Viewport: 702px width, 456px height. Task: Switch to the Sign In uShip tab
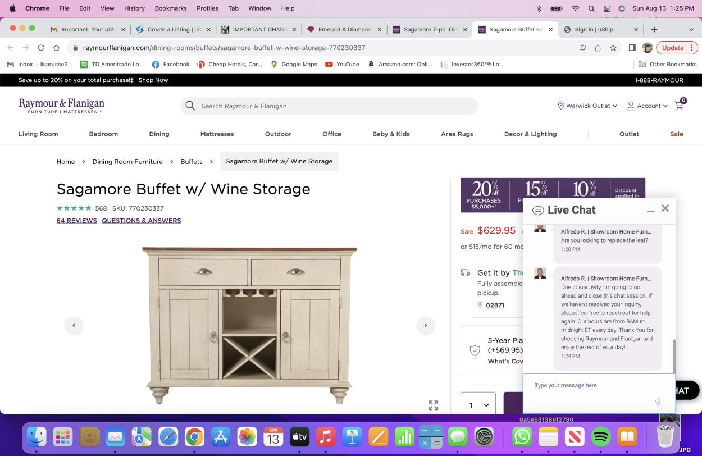pos(599,29)
